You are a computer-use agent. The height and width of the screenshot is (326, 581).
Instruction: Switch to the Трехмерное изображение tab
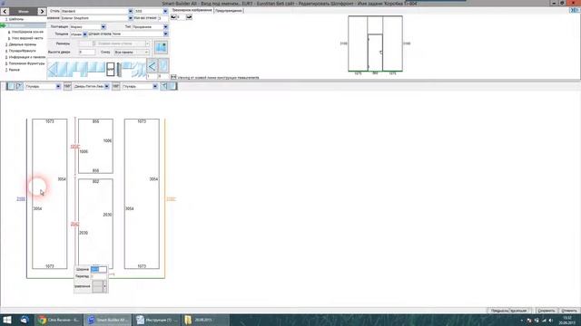(x=192, y=10)
